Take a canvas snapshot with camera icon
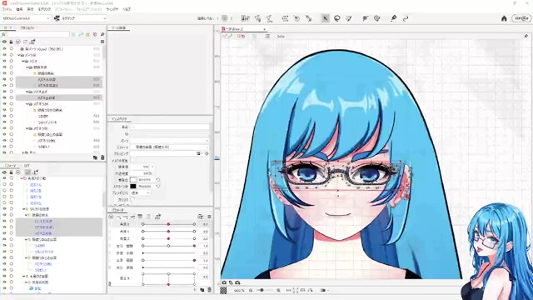 224,282
